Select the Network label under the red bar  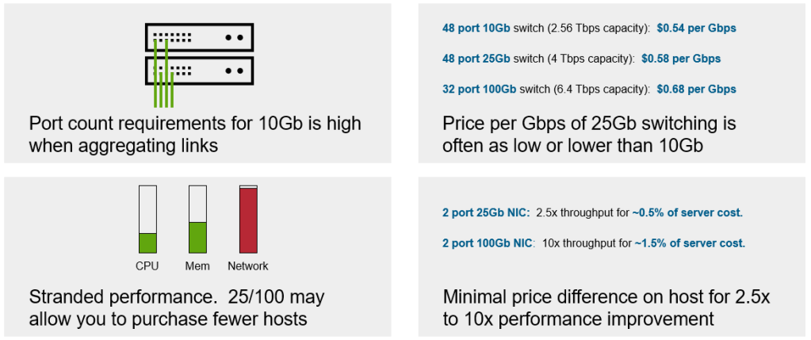[248, 266]
